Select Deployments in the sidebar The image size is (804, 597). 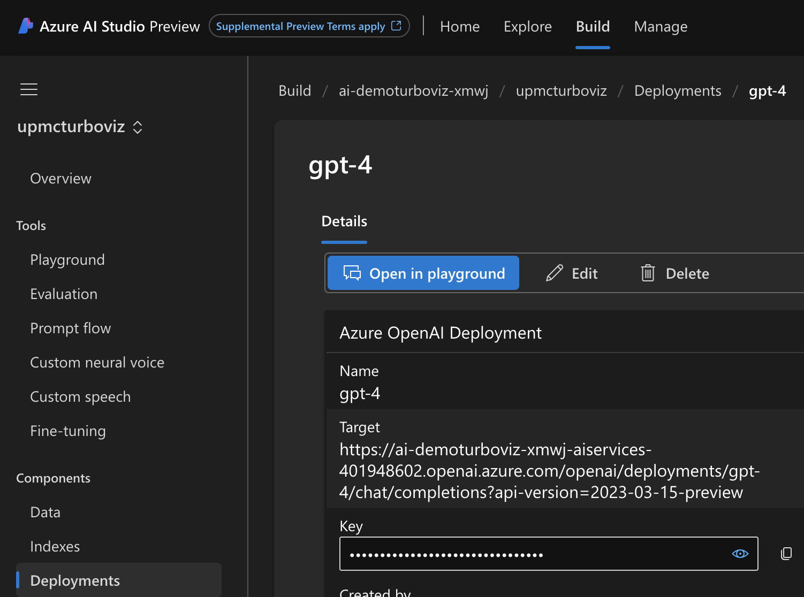[x=119, y=580]
